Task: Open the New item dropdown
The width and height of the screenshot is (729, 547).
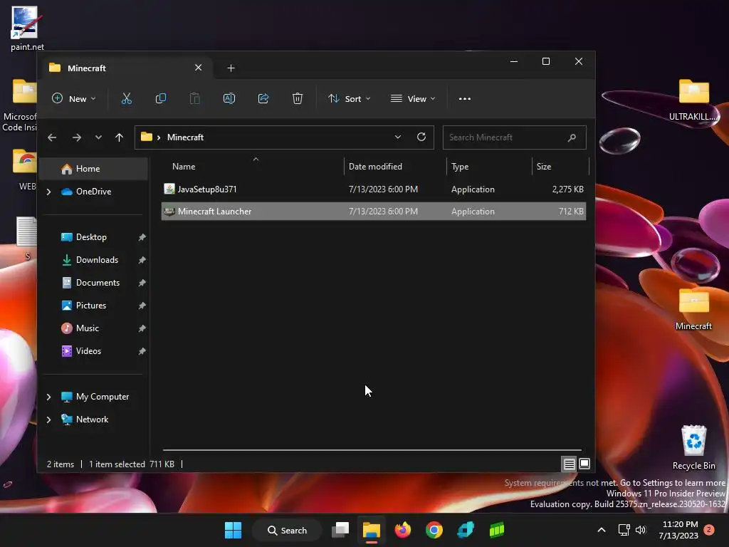Action: 73,98
